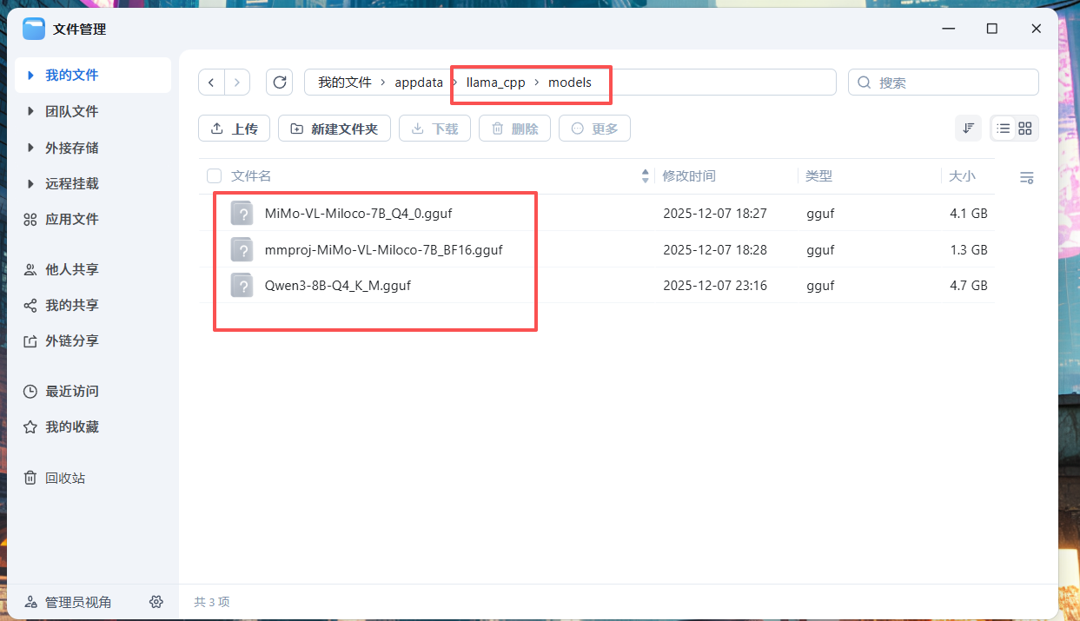
Task: Focus the 搜索 search field
Action: (x=944, y=83)
